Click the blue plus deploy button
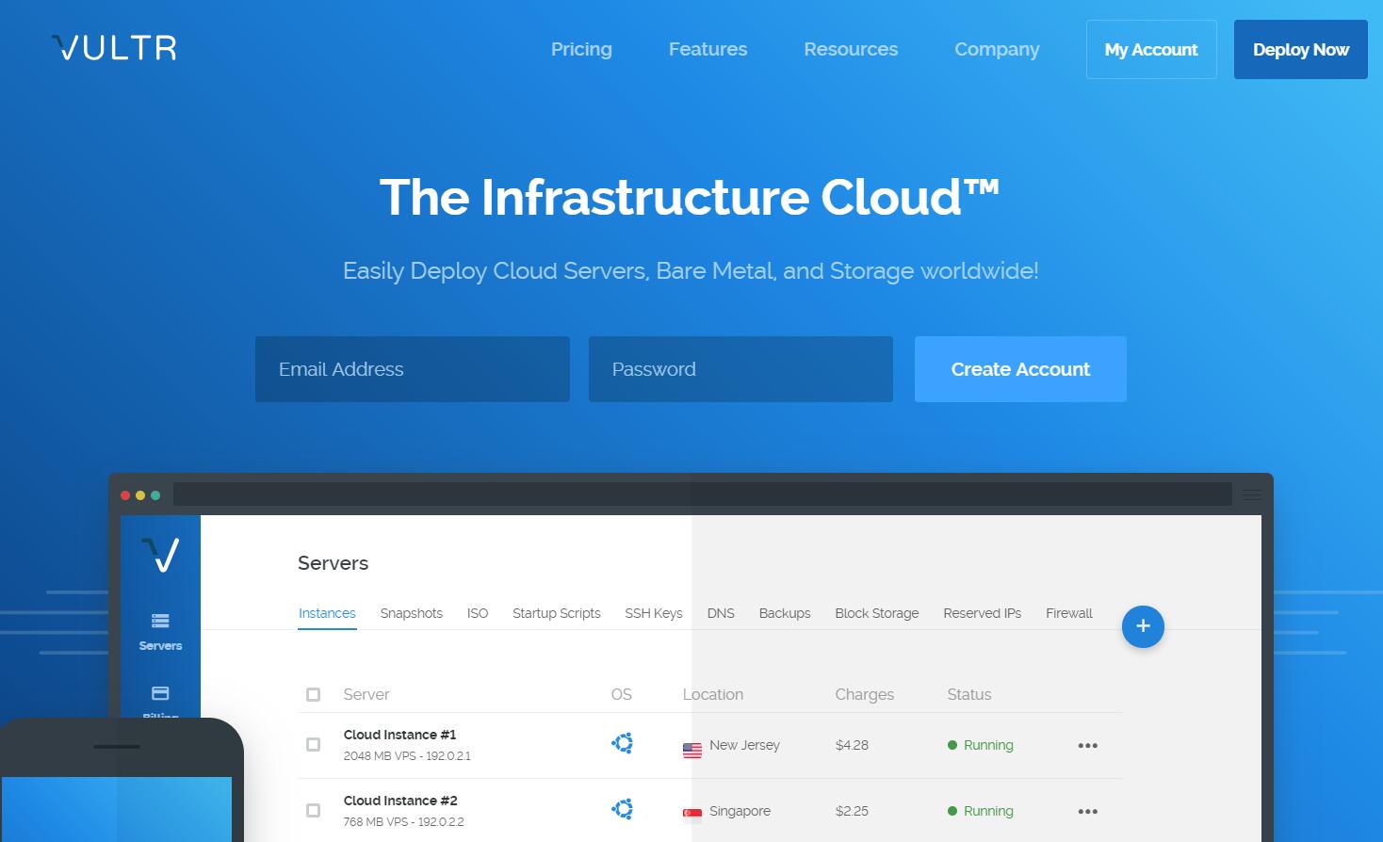 1143,626
